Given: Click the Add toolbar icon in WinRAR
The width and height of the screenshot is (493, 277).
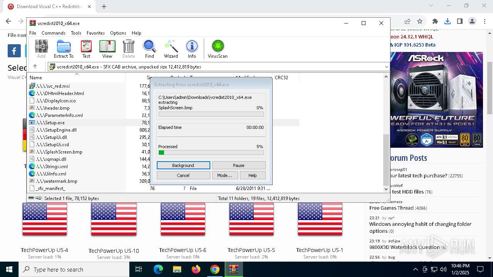Looking at the screenshot, I should click(41, 49).
